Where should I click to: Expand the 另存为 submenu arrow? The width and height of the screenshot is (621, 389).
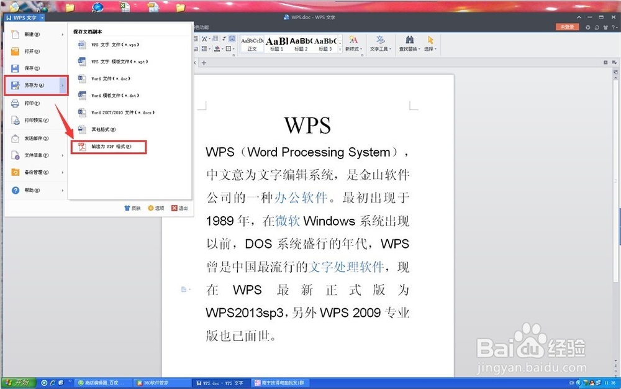click(x=63, y=85)
